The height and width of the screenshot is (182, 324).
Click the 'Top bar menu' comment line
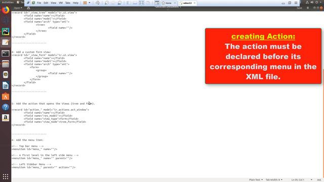(27, 146)
